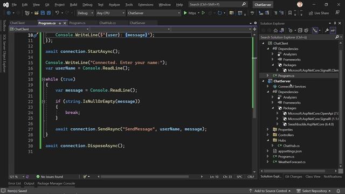Click the screwdriver quick actions icon on line 10
The image size is (345, 194).
click(36, 34)
